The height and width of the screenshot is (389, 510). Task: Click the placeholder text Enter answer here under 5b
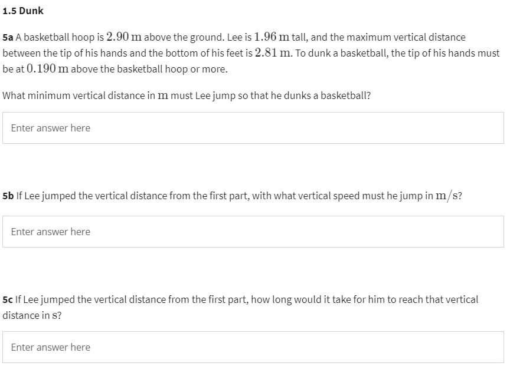(50, 231)
